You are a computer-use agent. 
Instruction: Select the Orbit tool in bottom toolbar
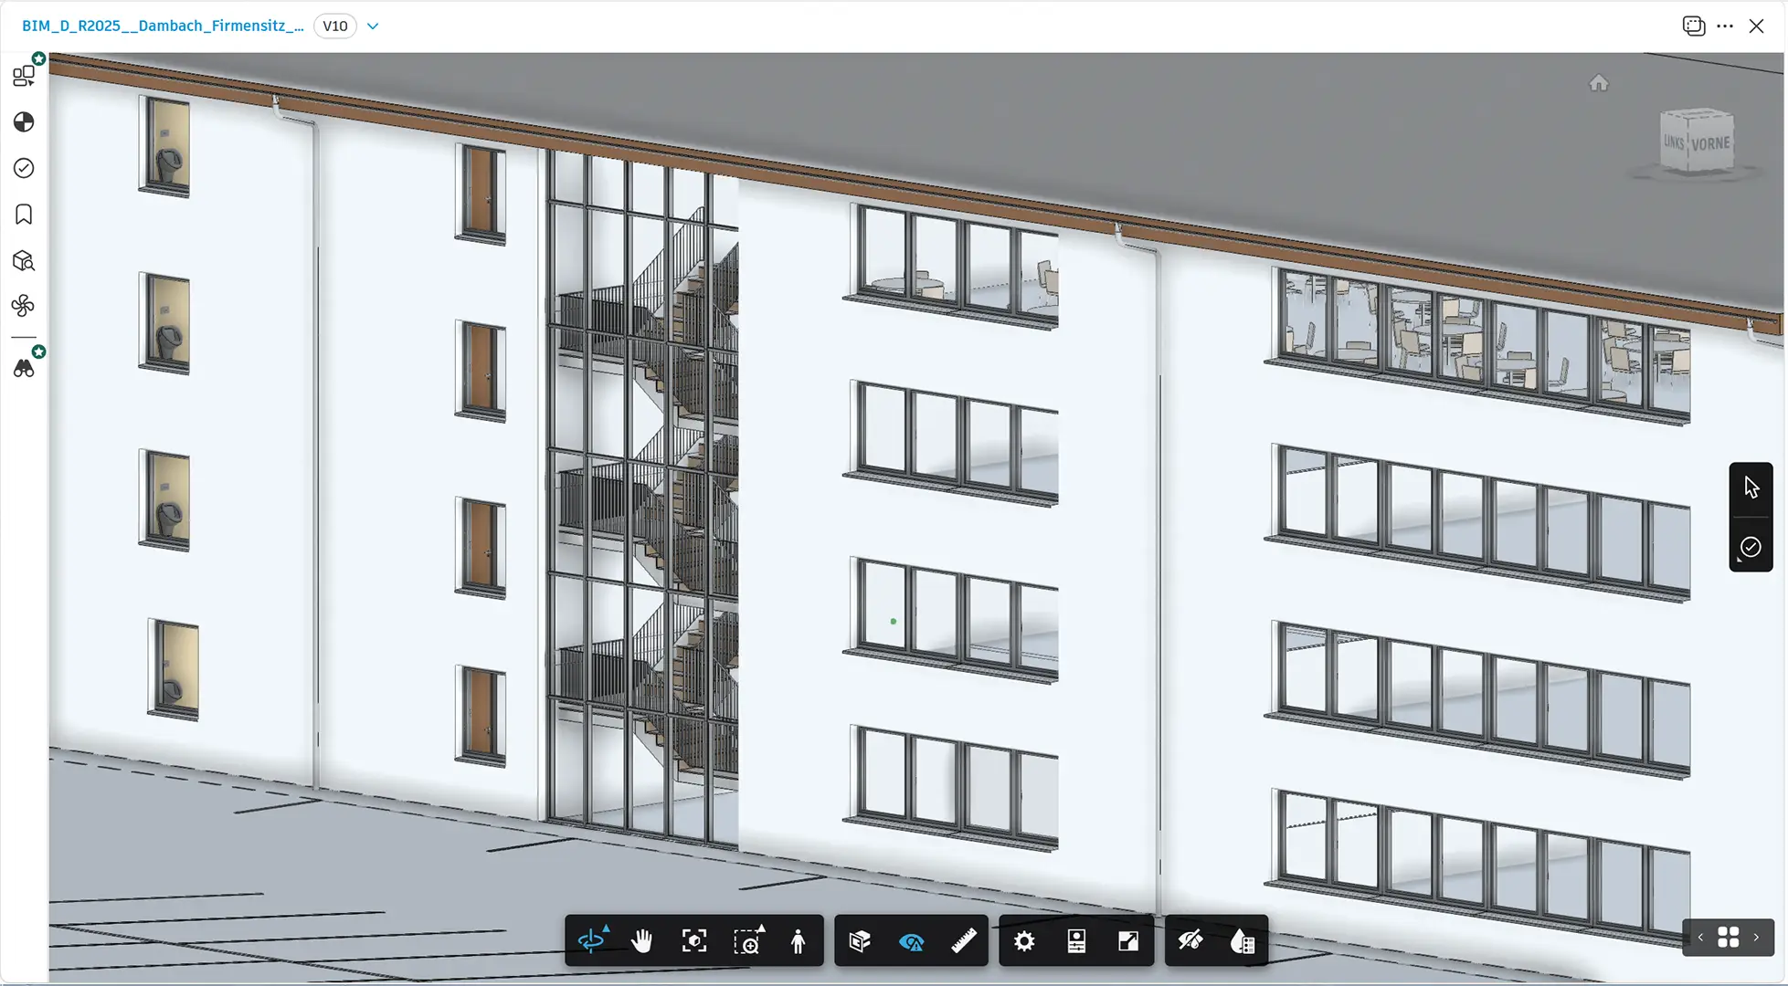592,940
